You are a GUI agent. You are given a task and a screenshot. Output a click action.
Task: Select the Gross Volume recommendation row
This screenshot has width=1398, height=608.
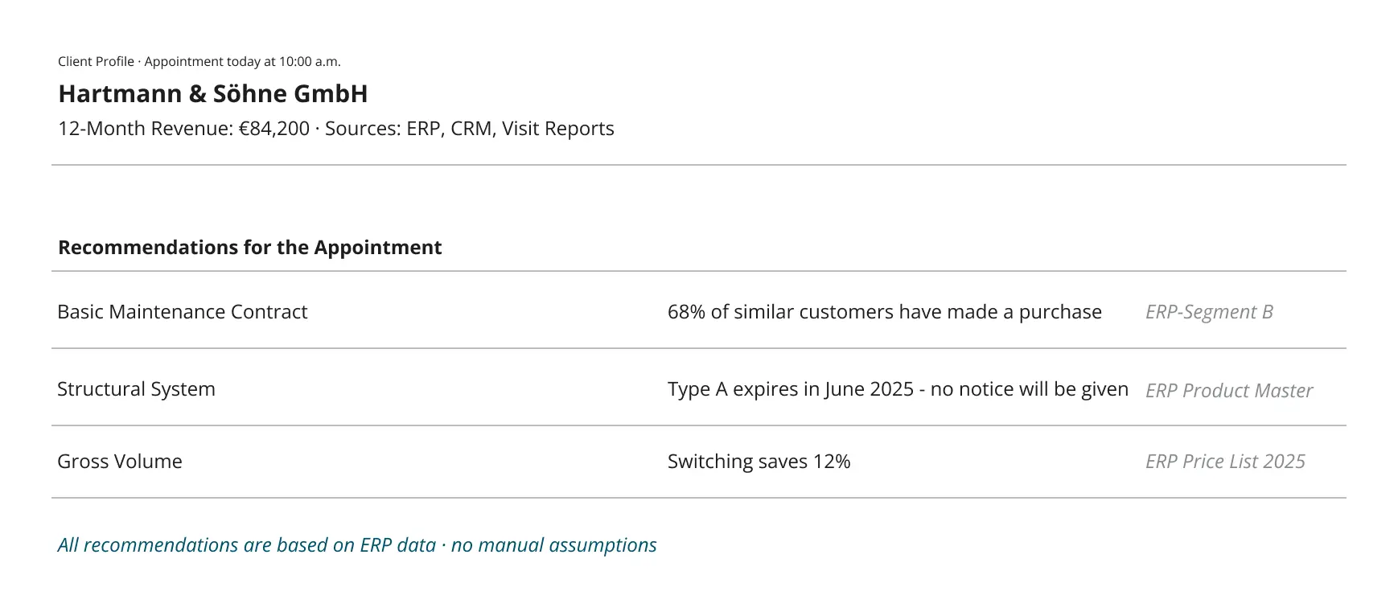point(698,462)
